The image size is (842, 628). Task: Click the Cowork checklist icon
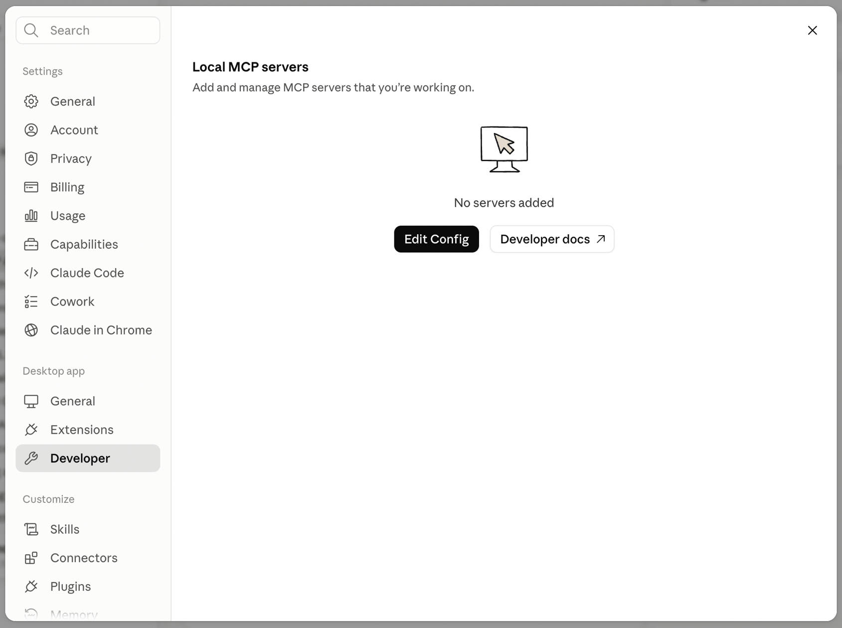31,302
